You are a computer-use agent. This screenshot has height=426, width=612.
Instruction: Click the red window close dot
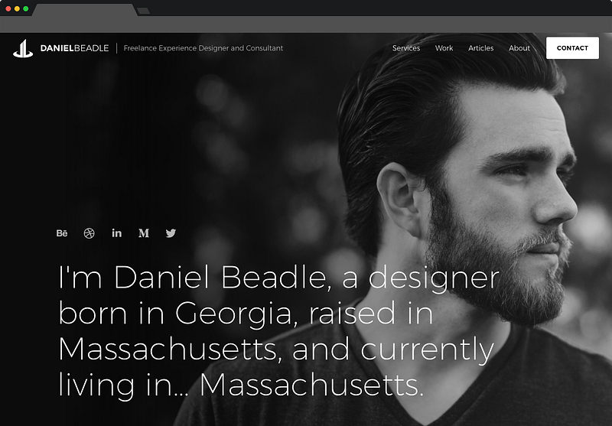point(8,8)
